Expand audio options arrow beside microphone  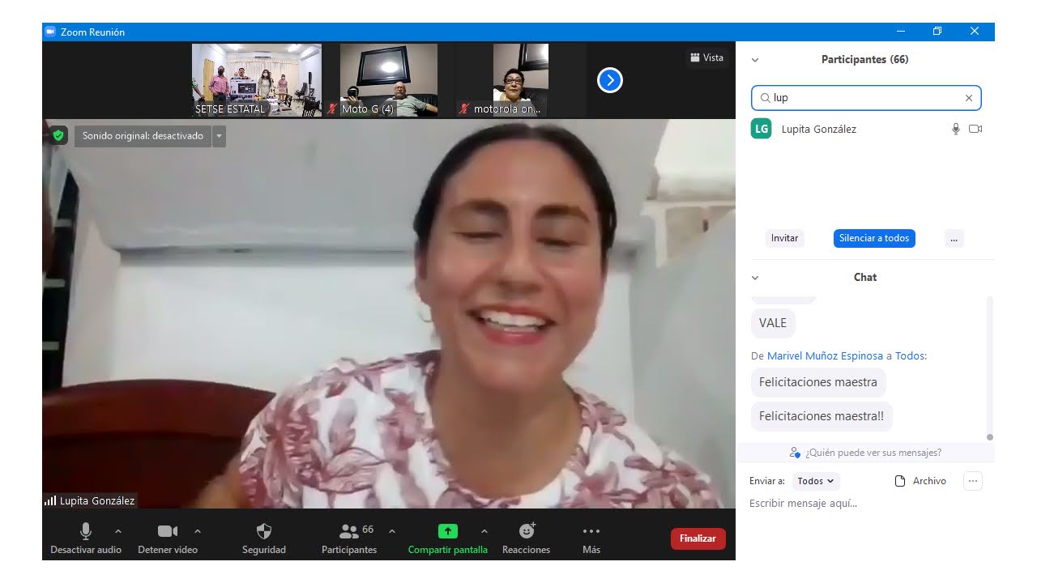pyautogui.click(x=118, y=531)
